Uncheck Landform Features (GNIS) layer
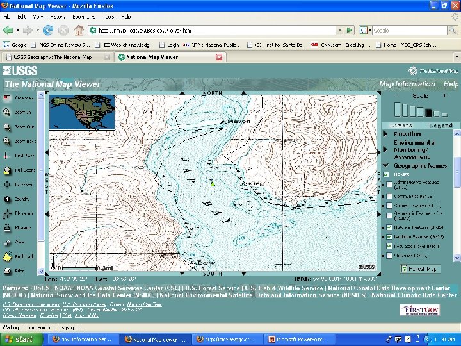 389,237
